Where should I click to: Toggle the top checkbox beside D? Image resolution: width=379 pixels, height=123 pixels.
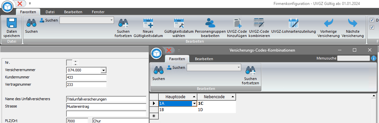(372, 20)
